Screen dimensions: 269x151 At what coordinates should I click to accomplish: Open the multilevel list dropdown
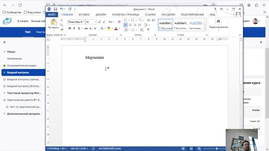coord(143,20)
